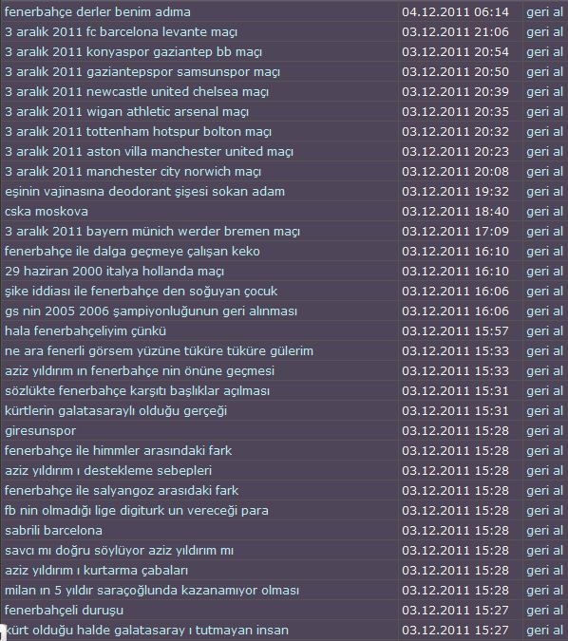Click 'geri al' for fenerbahçeli duruşu

point(544,611)
